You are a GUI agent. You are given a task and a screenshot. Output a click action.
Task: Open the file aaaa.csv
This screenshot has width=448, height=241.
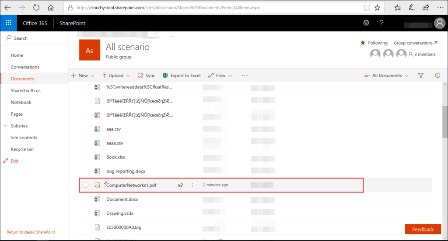pyautogui.click(x=115, y=143)
